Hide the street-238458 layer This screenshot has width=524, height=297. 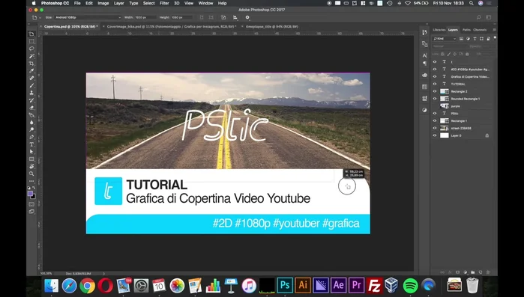click(435, 128)
